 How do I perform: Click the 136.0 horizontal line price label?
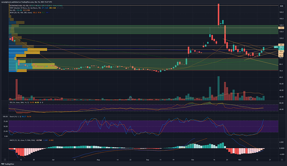pyautogui.click(x=281, y=28)
